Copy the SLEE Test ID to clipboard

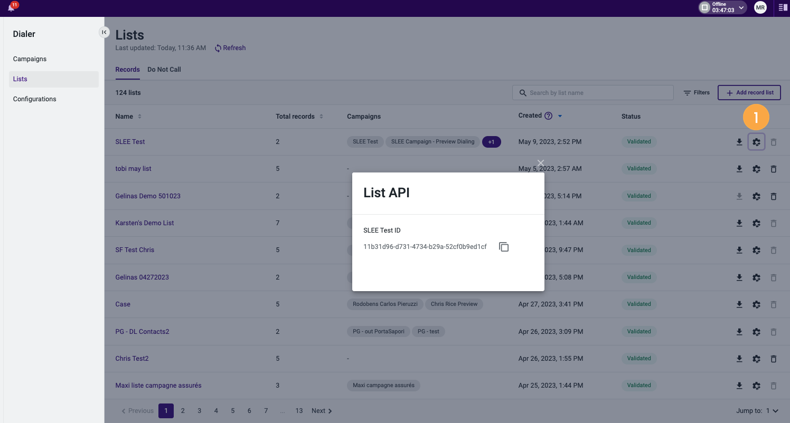click(504, 247)
